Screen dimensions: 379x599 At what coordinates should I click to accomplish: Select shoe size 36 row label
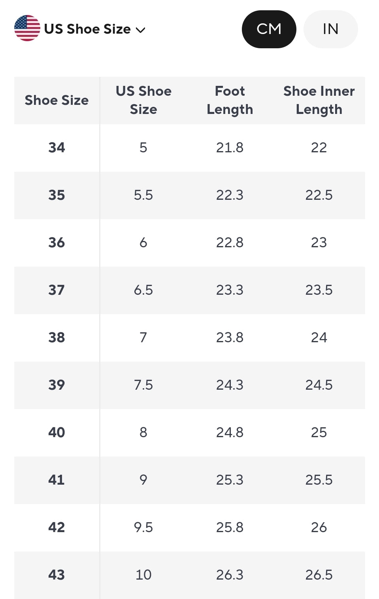point(57,243)
